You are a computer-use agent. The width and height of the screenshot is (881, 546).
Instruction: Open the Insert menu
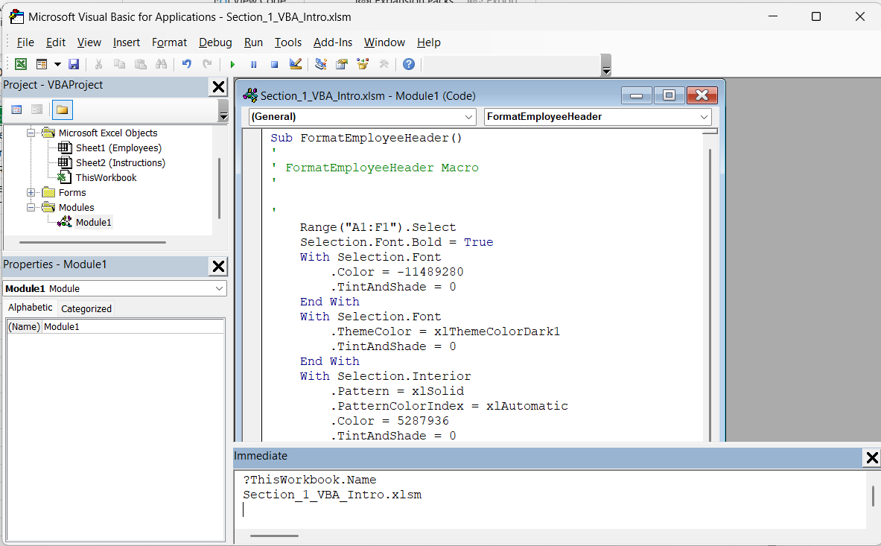127,42
